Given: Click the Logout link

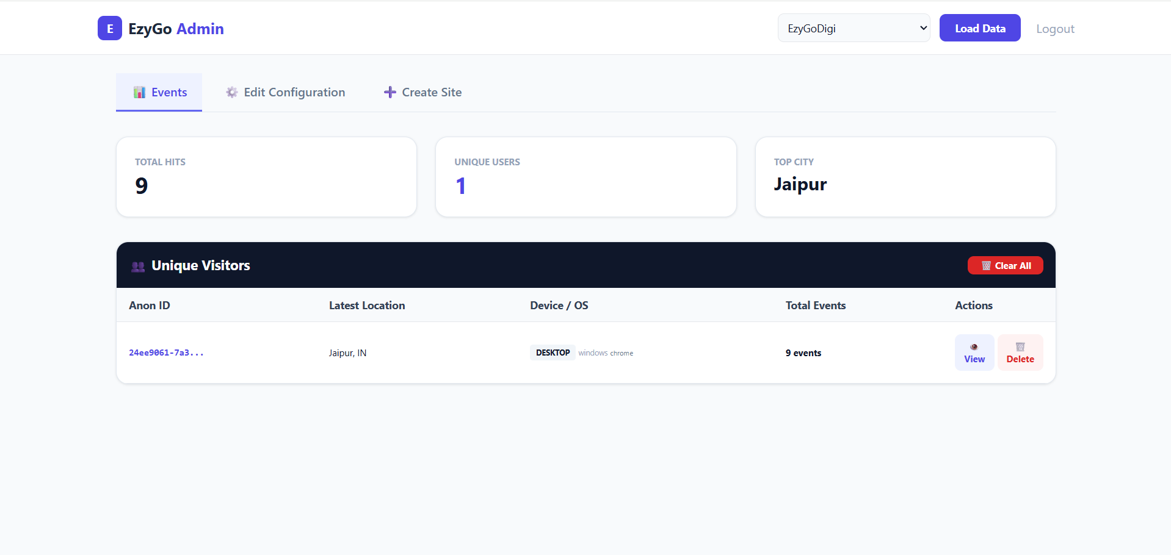Looking at the screenshot, I should click(1055, 29).
